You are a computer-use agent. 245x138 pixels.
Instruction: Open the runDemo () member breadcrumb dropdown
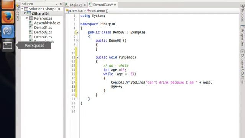pos(98,11)
